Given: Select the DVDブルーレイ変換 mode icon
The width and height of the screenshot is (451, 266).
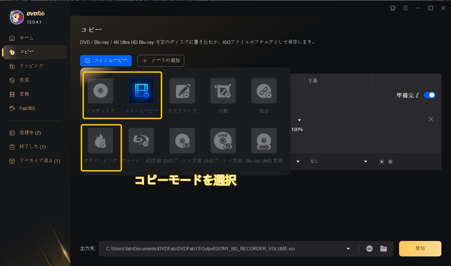Looking at the screenshot, I should tap(182, 141).
